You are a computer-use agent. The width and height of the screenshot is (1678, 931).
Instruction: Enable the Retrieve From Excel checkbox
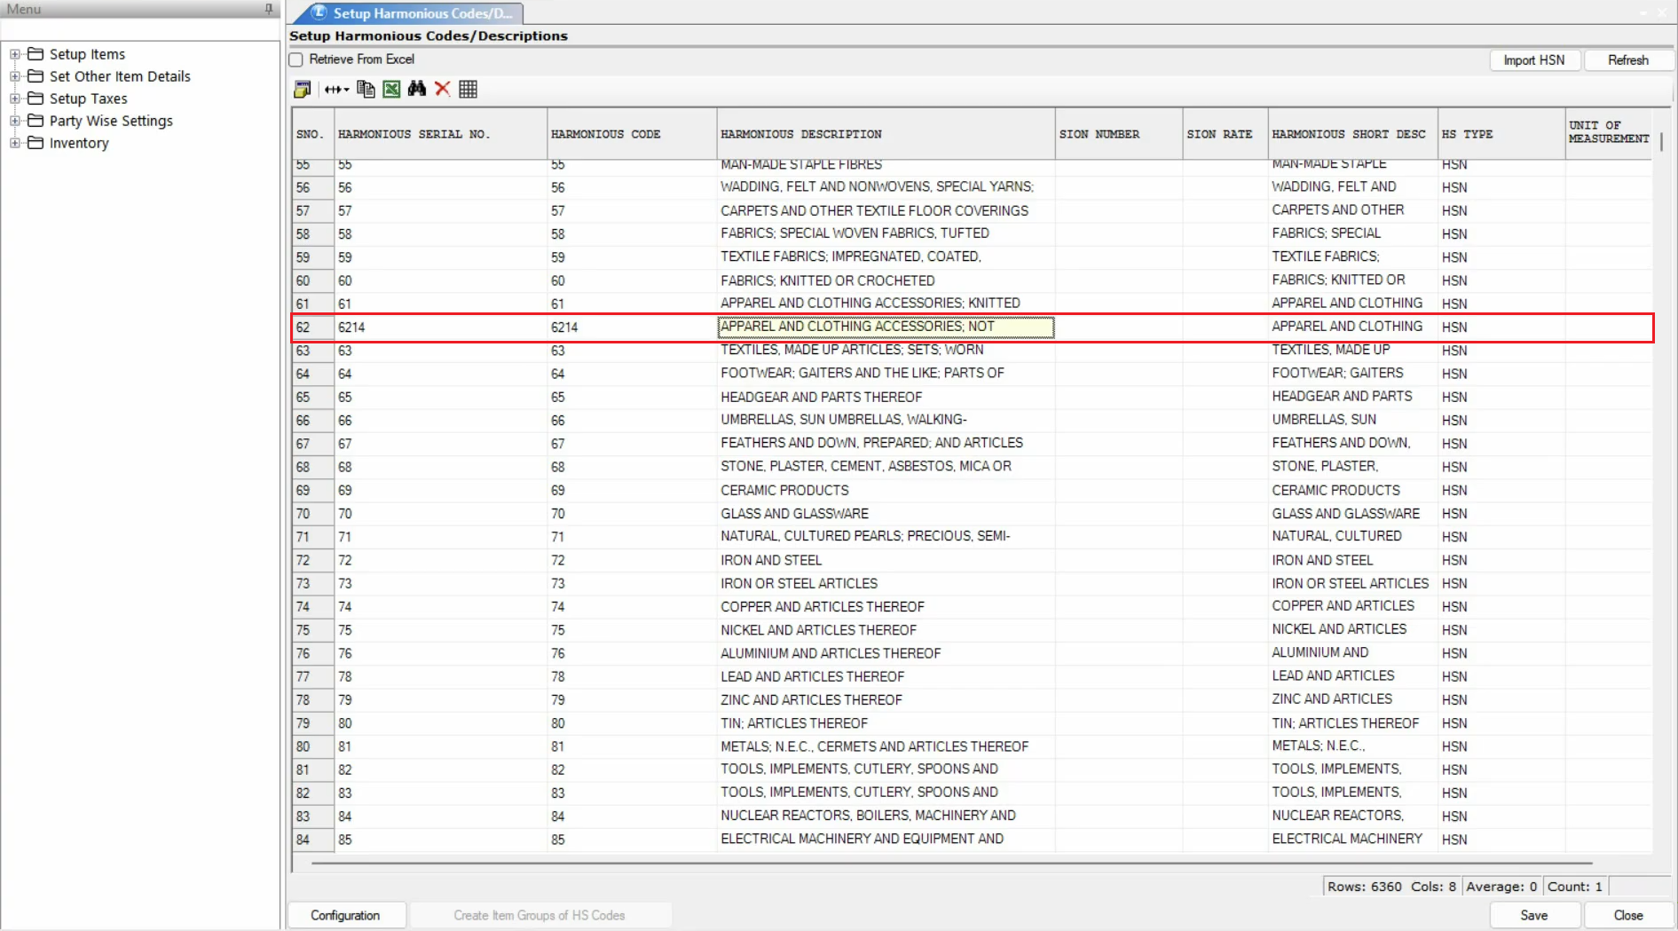(296, 59)
